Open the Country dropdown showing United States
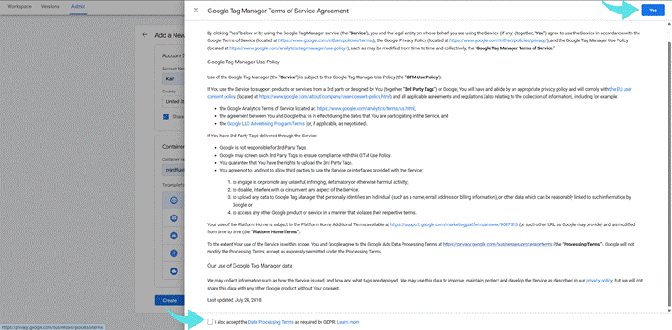 tap(174, 102)
